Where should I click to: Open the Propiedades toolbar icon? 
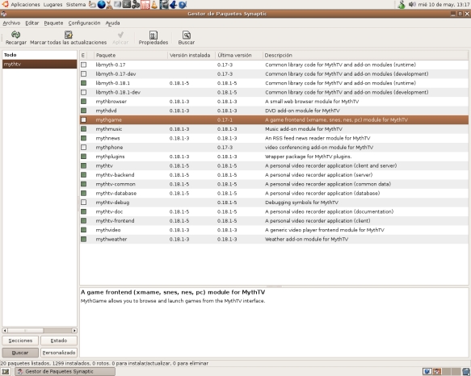[153, 35]
